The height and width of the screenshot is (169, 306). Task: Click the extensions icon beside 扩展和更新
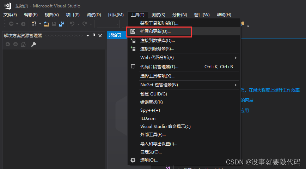click(x=133, y=31)
